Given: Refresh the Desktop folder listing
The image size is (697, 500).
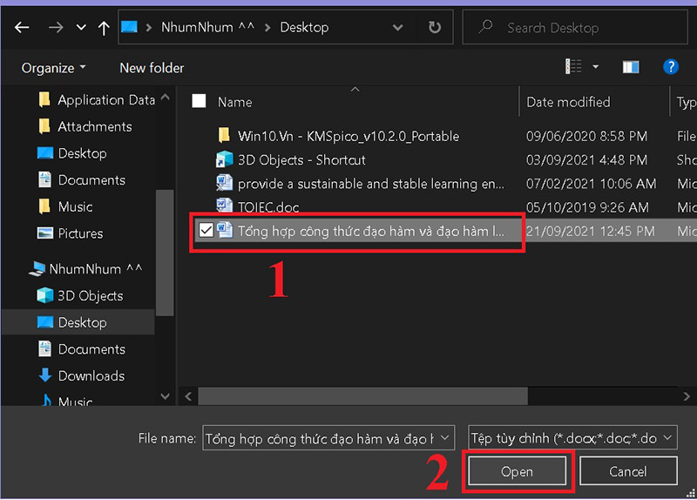Looking at the screenshot, I should (x=435, y=28).
